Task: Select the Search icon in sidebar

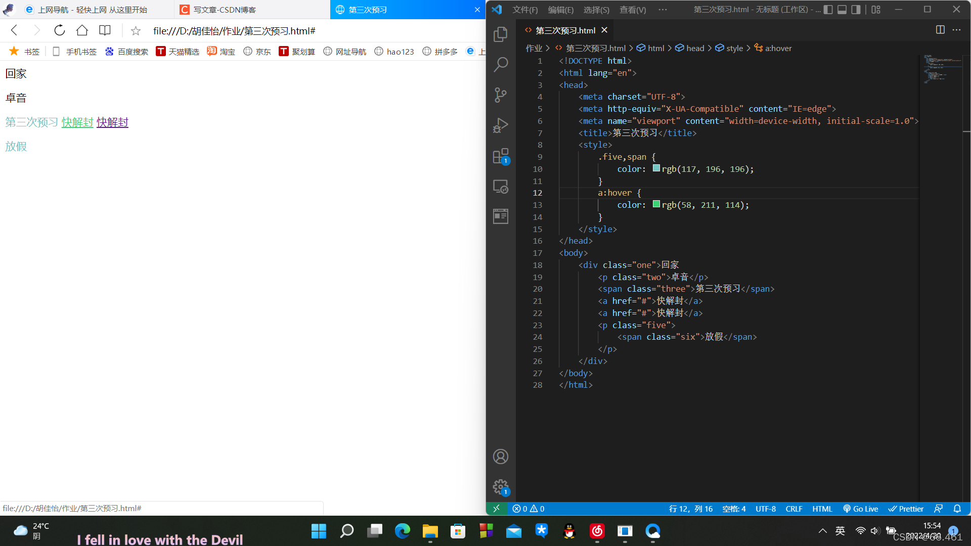Action: (502, 63)
